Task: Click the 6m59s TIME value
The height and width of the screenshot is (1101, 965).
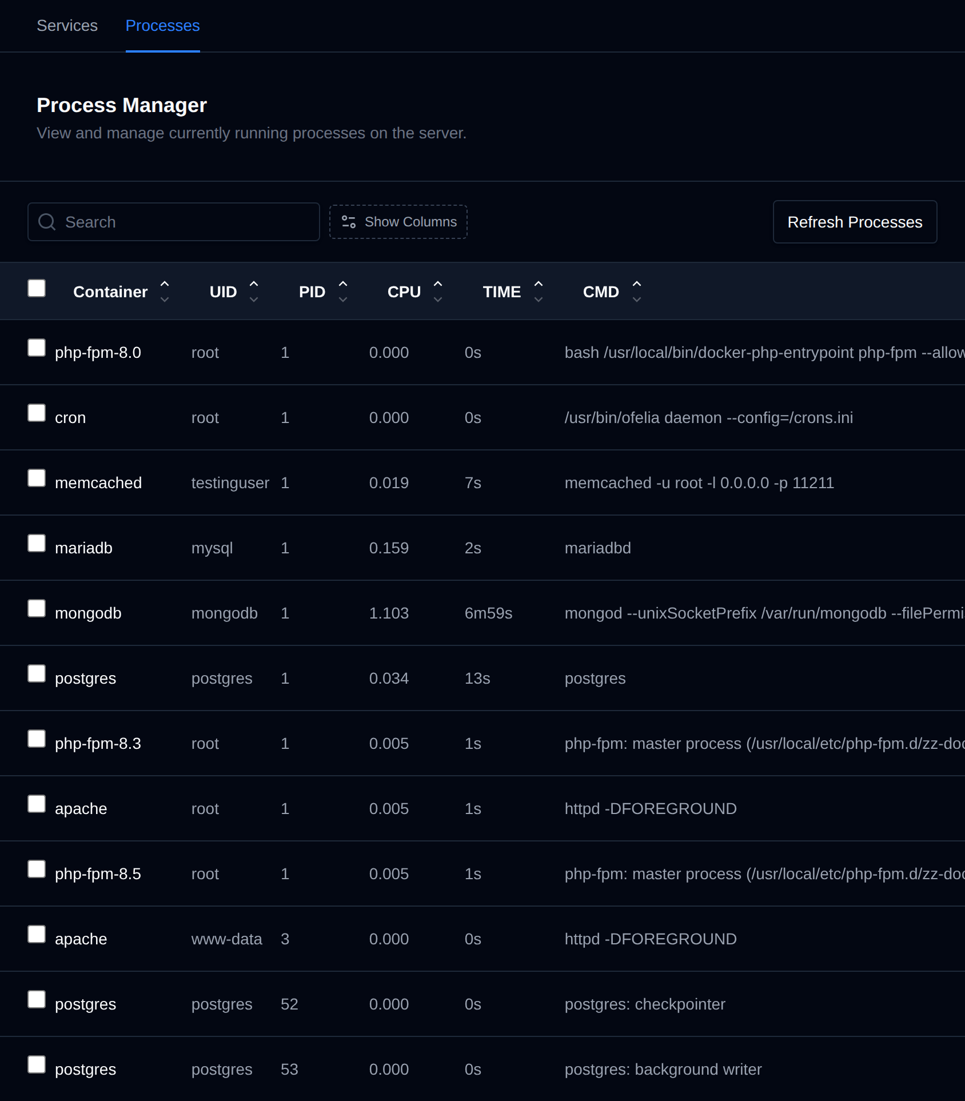Action: [488, 613]
